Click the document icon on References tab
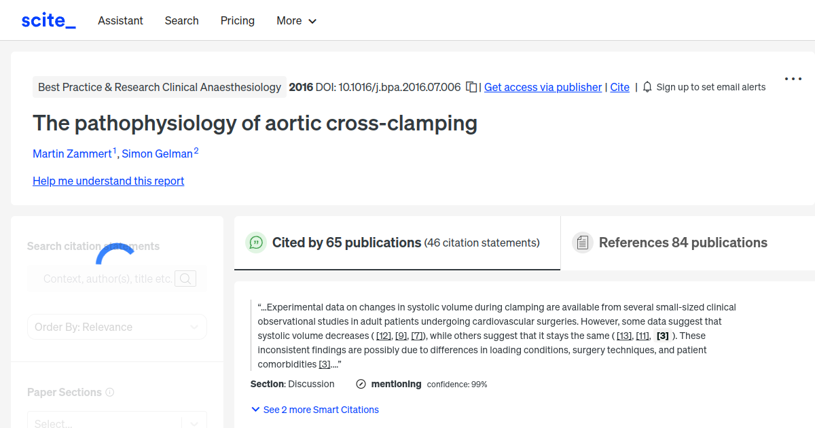This screenshot has height=428, width=815. [x=582, y=242]
